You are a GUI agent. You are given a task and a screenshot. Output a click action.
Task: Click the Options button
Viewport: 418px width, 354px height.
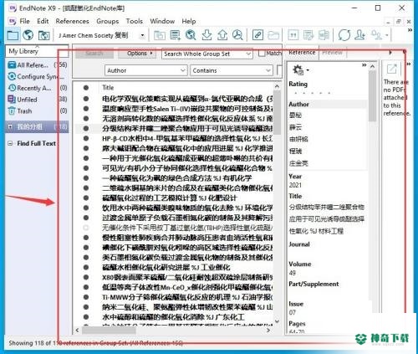pyautogui.click(x=137, y=53)
